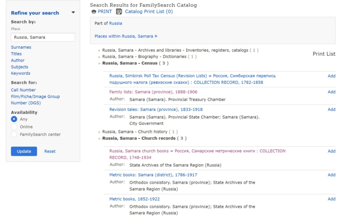Click the Print List column heading
This screenshot has width=356, height=218.
point(324,54)
